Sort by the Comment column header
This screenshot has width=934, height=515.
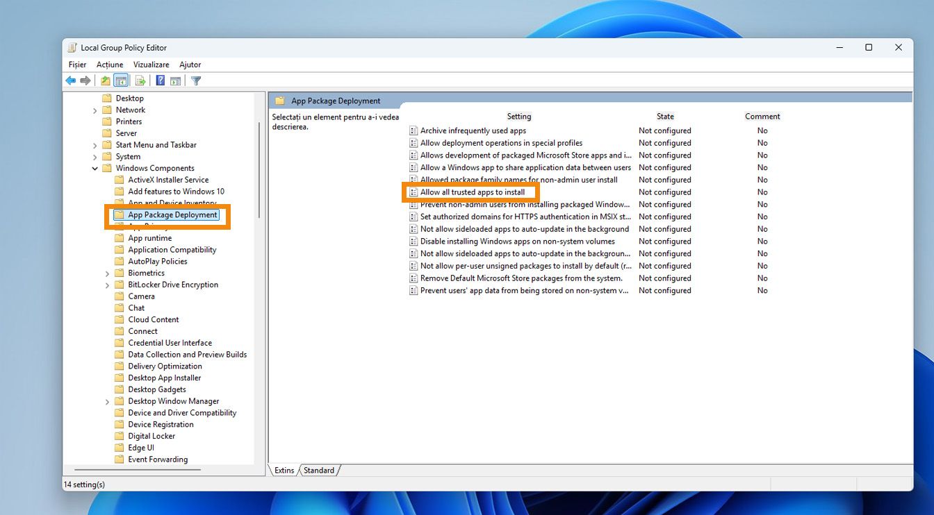click(x=762, y=117)
